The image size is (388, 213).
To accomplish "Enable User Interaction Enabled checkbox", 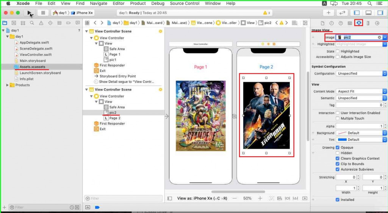I will (338, 113).
